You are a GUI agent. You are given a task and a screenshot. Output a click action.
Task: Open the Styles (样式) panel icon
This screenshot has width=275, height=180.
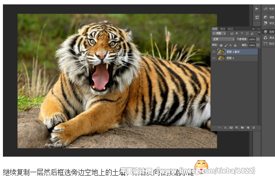click(x=266, y=23)
